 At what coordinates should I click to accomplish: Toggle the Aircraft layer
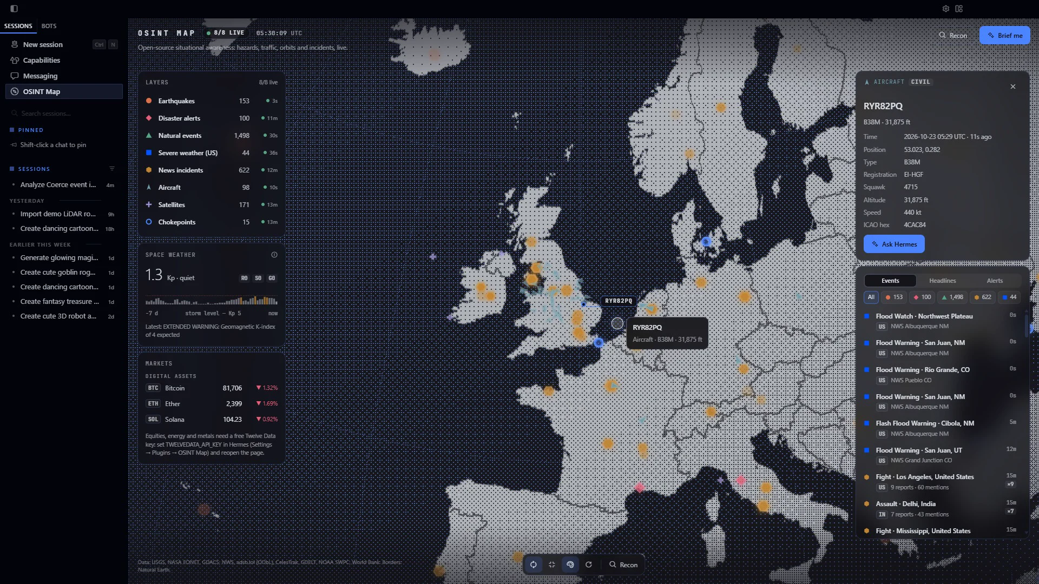pyautogui.click(x=212, y=188)
